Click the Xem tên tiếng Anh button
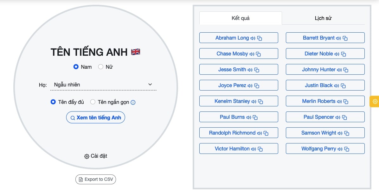The image size is (379, 196). [95, 117]
